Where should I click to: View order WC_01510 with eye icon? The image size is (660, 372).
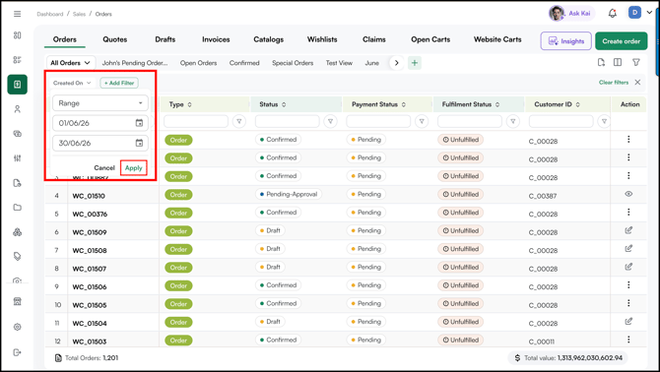coord(628,194)
